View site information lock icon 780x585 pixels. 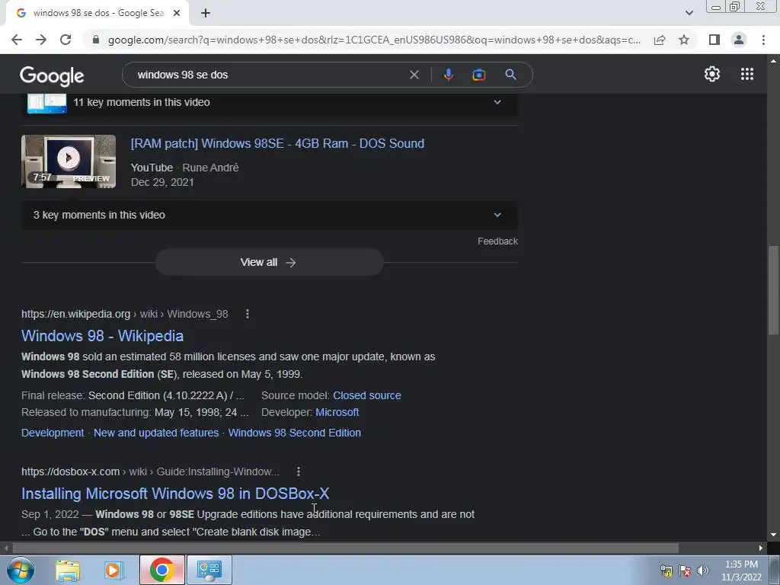point(96,40)
